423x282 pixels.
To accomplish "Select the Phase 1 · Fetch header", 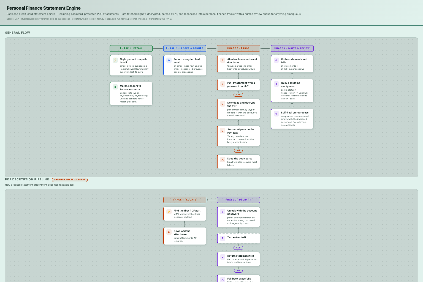I will [131, 48].
